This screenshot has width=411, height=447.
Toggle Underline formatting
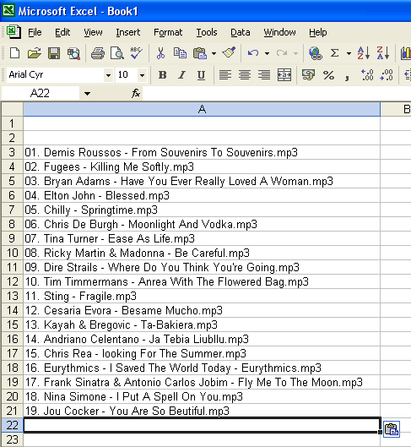click(201, 75)
